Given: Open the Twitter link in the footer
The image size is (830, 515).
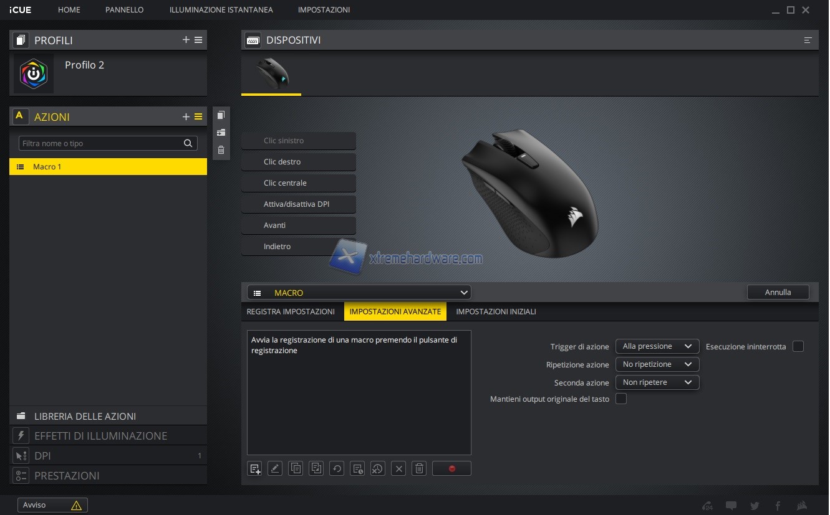Looking at the screenshot, I should (755, 506).
